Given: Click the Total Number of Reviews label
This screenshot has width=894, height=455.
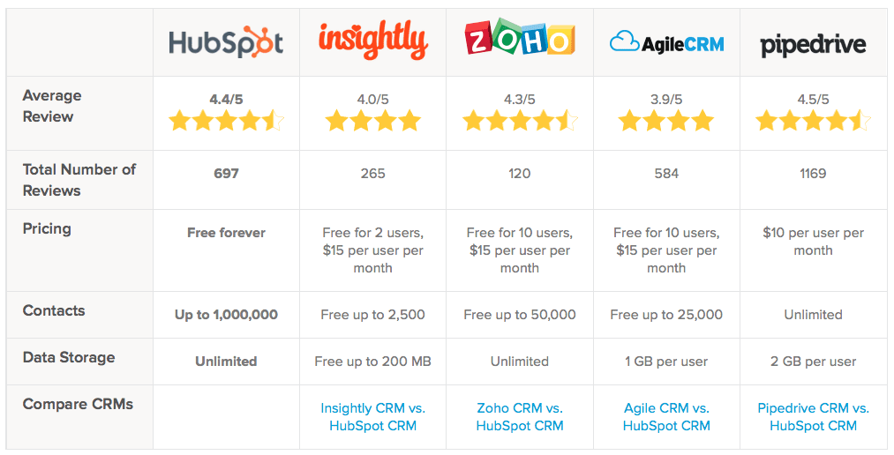Looking at the screenshot, I should click(79, 180).
